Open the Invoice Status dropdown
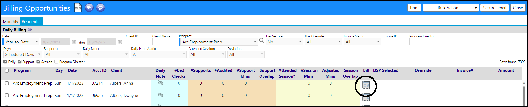This screenshot has height=107, width=528. click(x=362, y=42)
